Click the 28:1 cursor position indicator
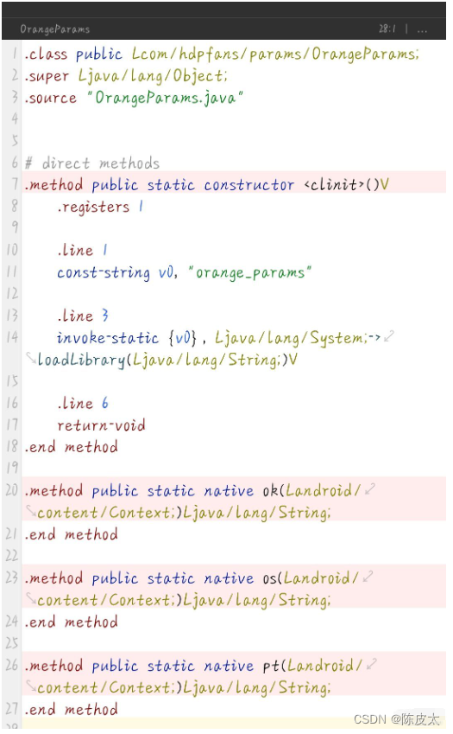The image size is (453, 734). click(387, 29)
